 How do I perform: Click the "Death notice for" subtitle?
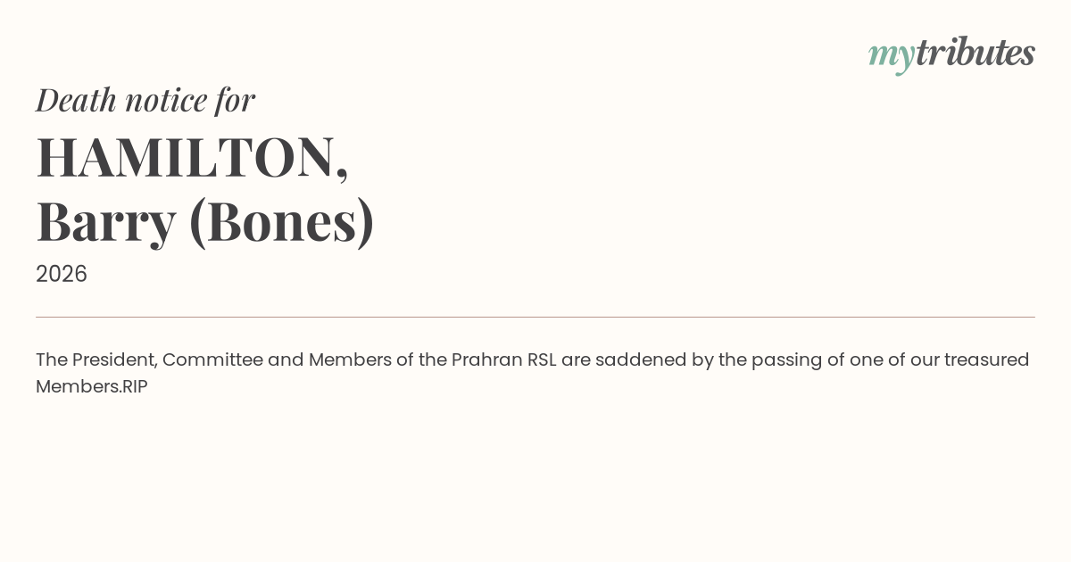click(x=145, y=100)
